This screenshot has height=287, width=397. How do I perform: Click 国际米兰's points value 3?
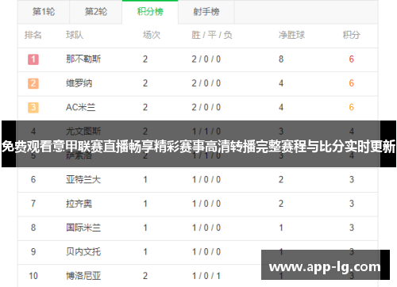(352, 228)
